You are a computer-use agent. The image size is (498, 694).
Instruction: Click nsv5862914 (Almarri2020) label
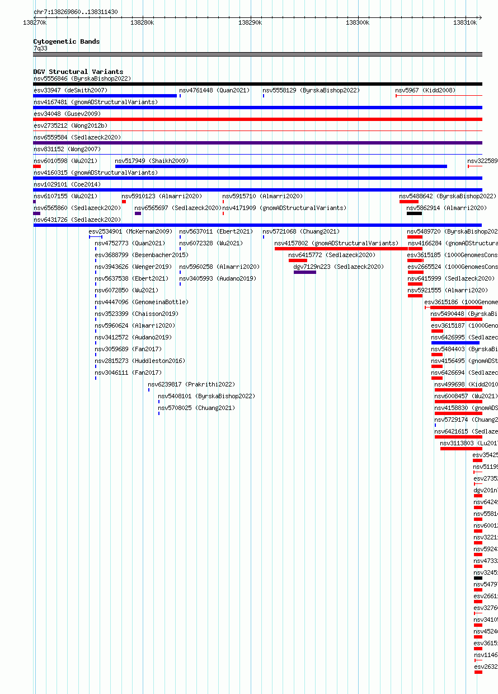click(x=447, y=208)
